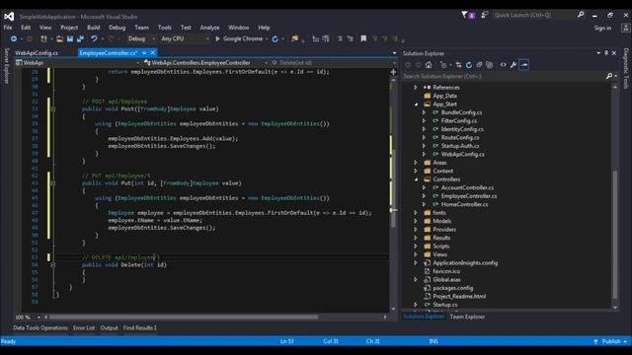Collapse the Delete method outlining box
Screen dimensions: 632x355
coord(52,265)
